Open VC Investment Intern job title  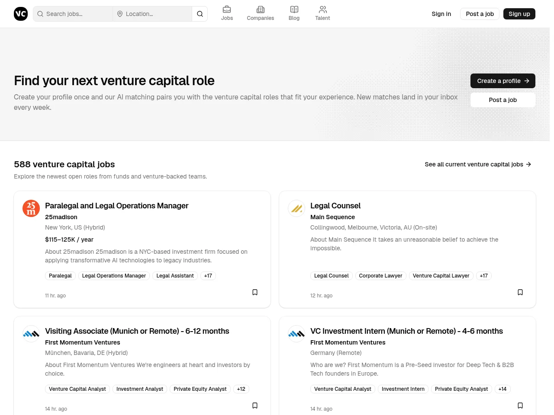pyautogui.click(x=406, y=331)
